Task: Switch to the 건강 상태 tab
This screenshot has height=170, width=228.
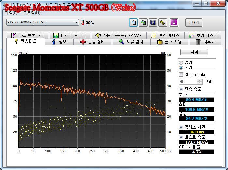Action: tap(93, 42)
